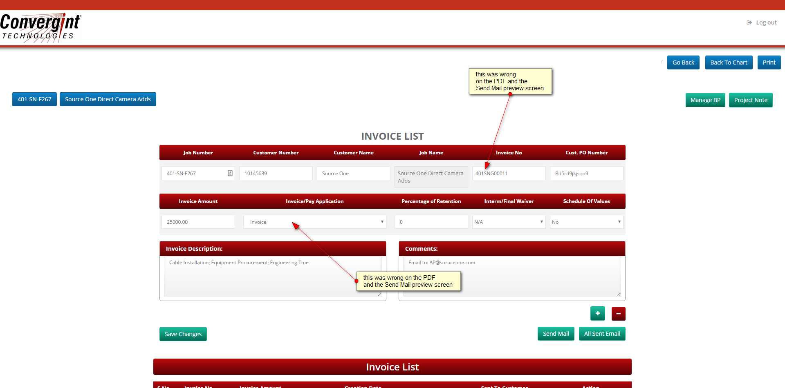Screen dimensions: 785x388
Task: Open the Project Note button
Action: (x=751, y=100)
